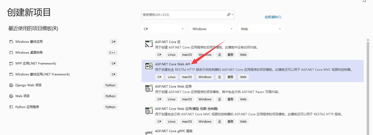Click the 云 tag under ASP.NET Core Web API
This screenshot has height=135, width=373.
219,77
